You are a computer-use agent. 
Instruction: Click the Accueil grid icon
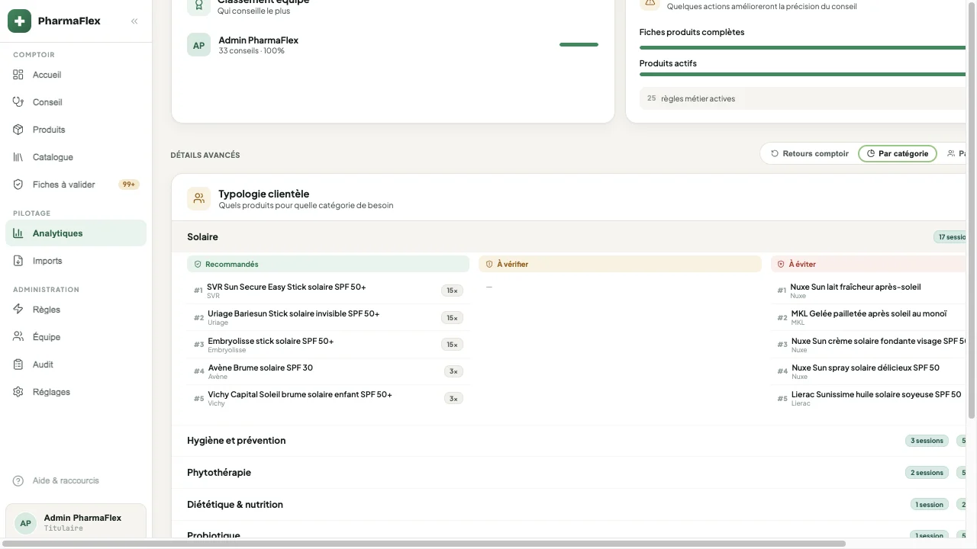point(18,75)
